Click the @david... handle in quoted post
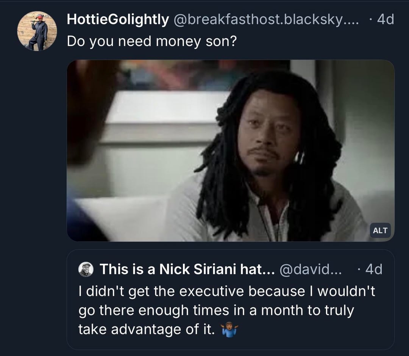This screenshot has width=409, height=356. (x=310, y=270)
